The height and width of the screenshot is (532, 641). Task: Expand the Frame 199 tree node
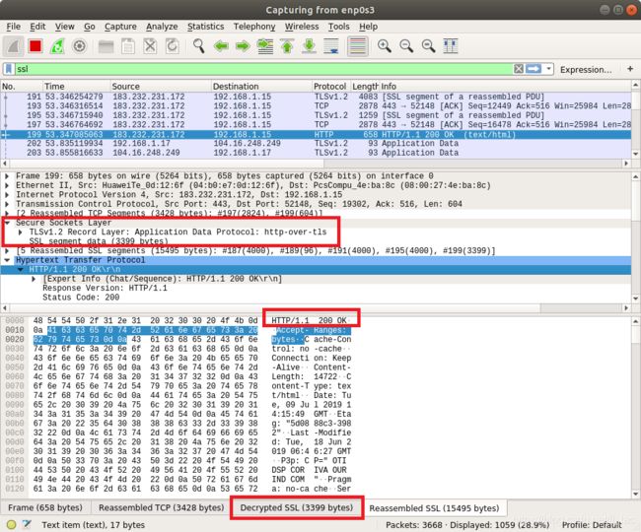(x=7, y=176)
